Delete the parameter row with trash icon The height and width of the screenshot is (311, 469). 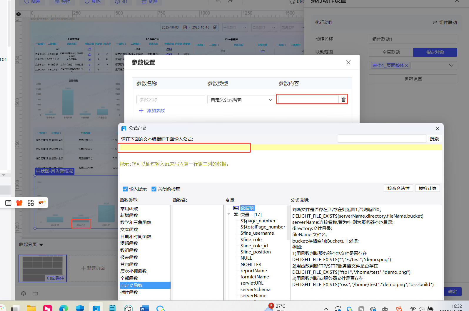[x=343, y=100]
